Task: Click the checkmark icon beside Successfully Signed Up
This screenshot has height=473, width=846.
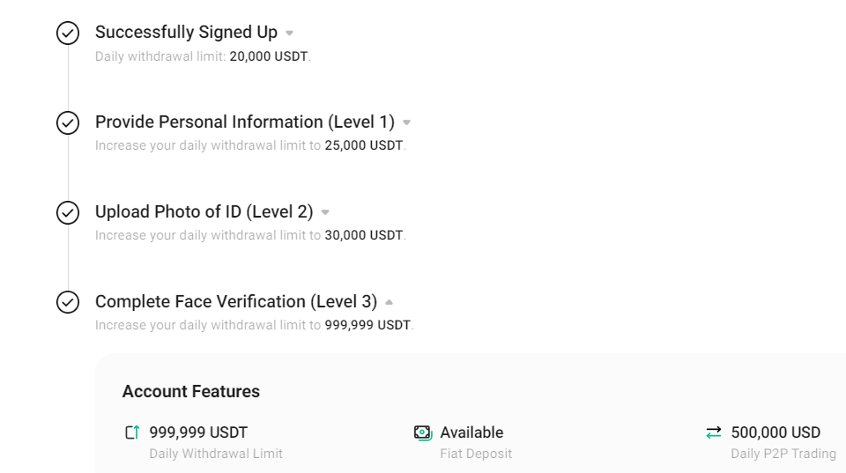Action: tap(68, 33)
